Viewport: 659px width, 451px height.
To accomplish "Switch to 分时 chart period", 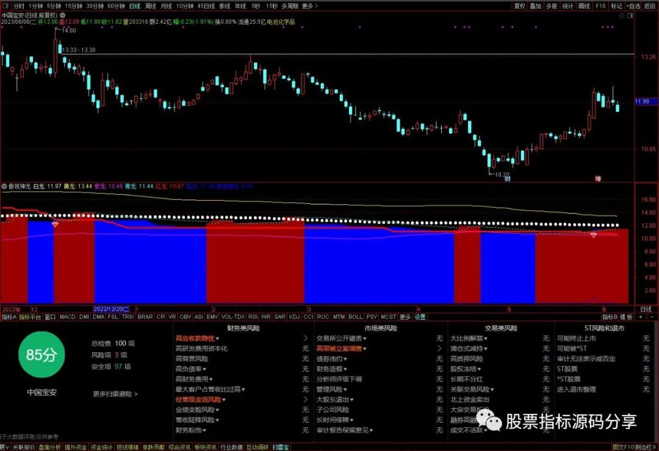I will pyautogui.click(x=18, y=6).
